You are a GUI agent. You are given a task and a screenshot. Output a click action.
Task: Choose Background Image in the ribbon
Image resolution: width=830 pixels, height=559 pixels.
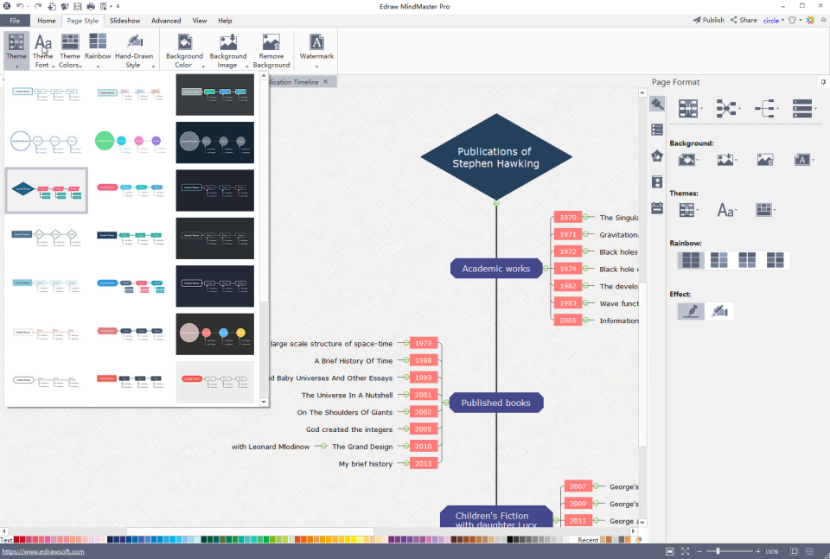tap(228, 50)
